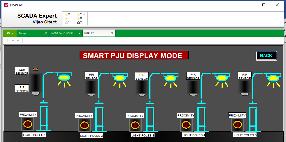The width and height of the screenshot is (286, 142).
Task: Toggle the PROXIMITY indicator of Light Poles 5
Action: pyautogui.click(x=237, y=125)
